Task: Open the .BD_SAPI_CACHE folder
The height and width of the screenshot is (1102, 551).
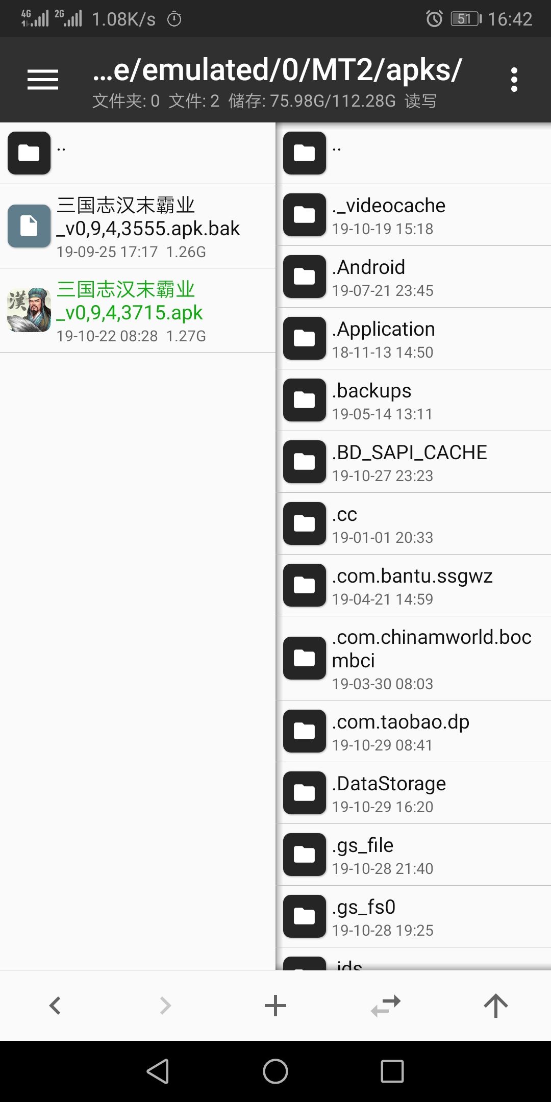Action: tap(413, 462)
